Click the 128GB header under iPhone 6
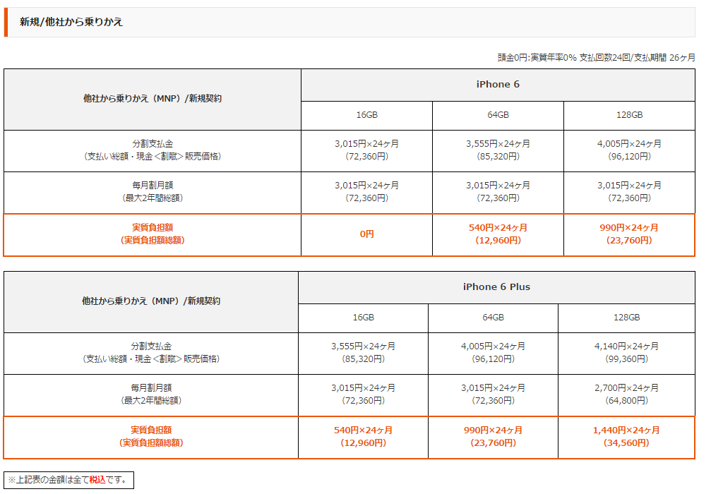723x494 pixels. click(x=629, y=115)
